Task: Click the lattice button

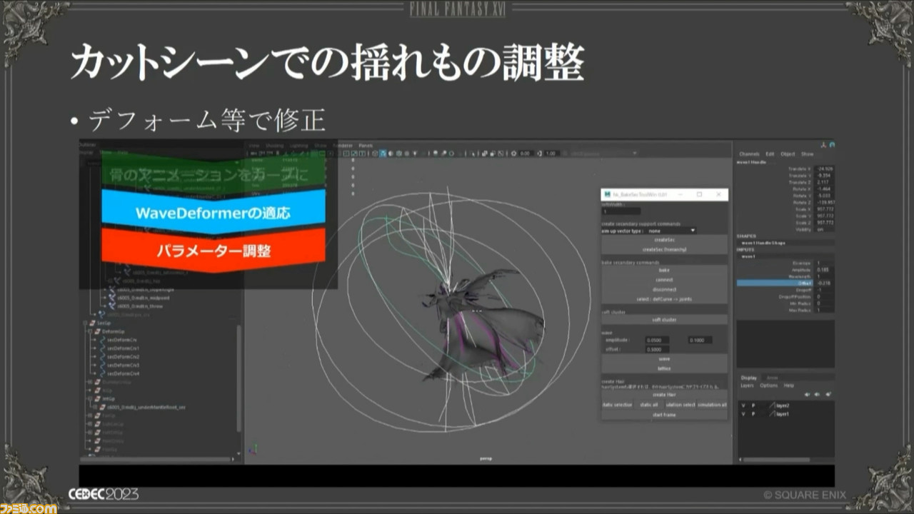Action: point(664,368)
